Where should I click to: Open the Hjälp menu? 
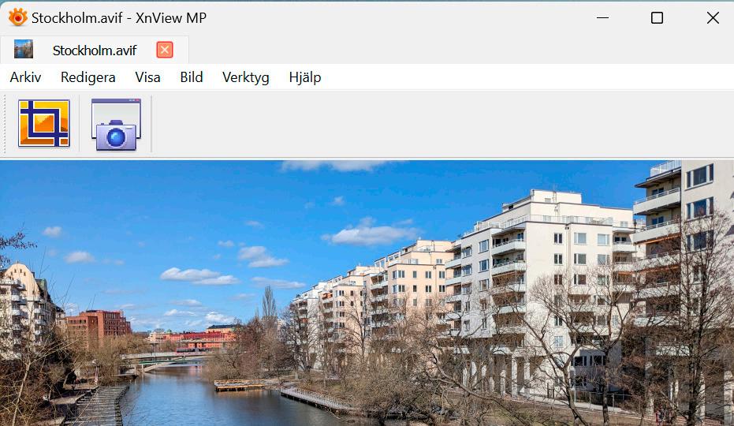pyautogui.click(x=305, y=77)
